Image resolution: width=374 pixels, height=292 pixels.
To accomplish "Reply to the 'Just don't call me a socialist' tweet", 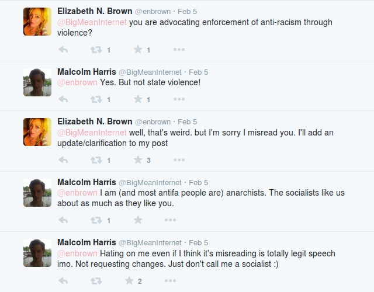I will click(x=63, y=280).
